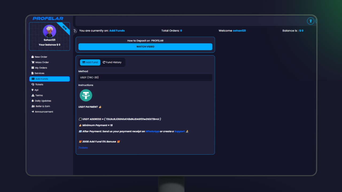Switch to the Add Fund tab
This screenshot has width=342, height=192.
[90, 62]
